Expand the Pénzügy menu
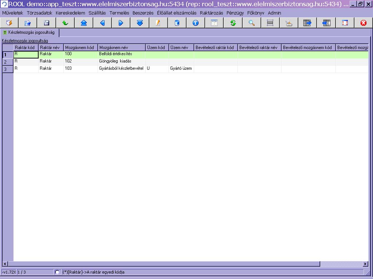The height and width of the screenshot is (279, 373). click(235, 13)
